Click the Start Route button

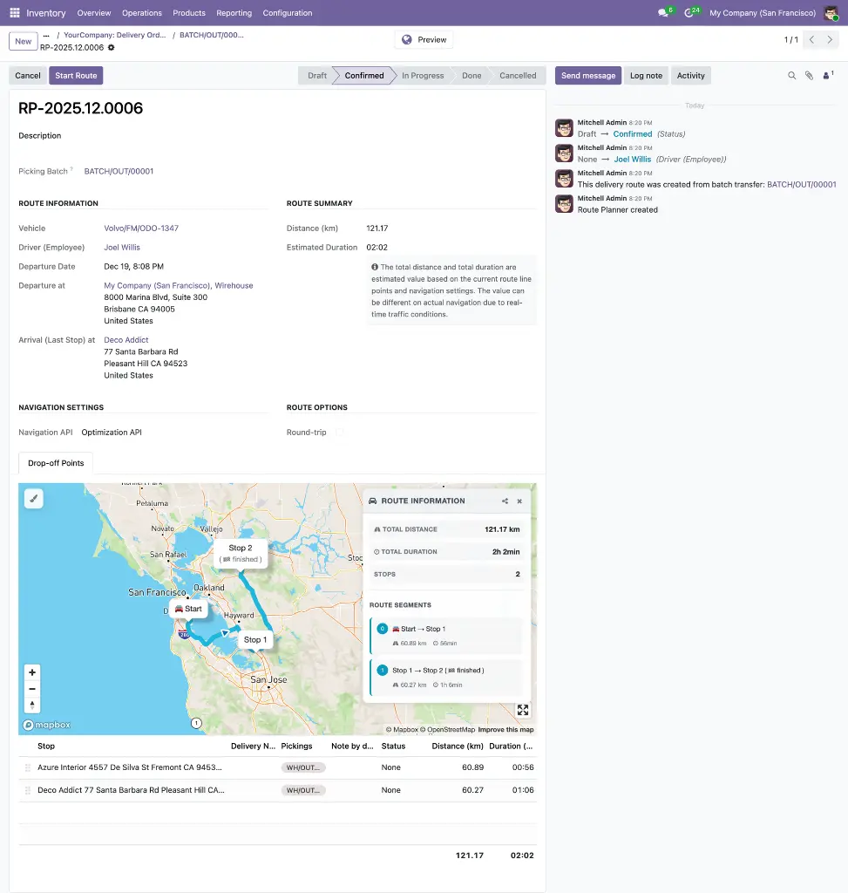(76, 75)
